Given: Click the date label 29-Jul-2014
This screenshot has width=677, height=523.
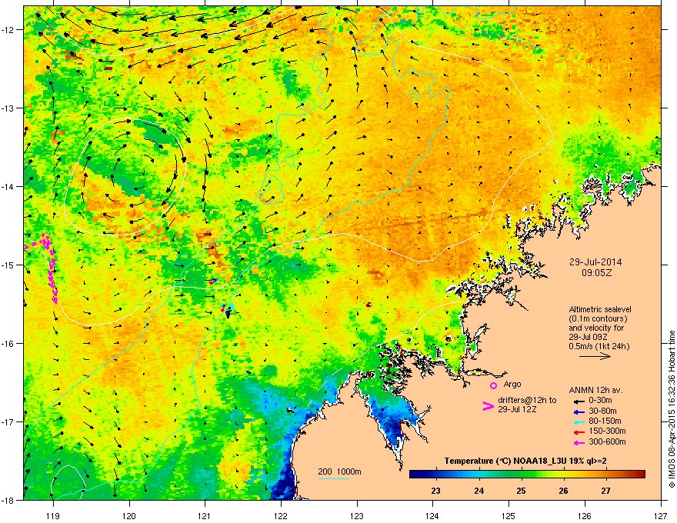Looking at the screenshot, I should [x=595, y=262].
